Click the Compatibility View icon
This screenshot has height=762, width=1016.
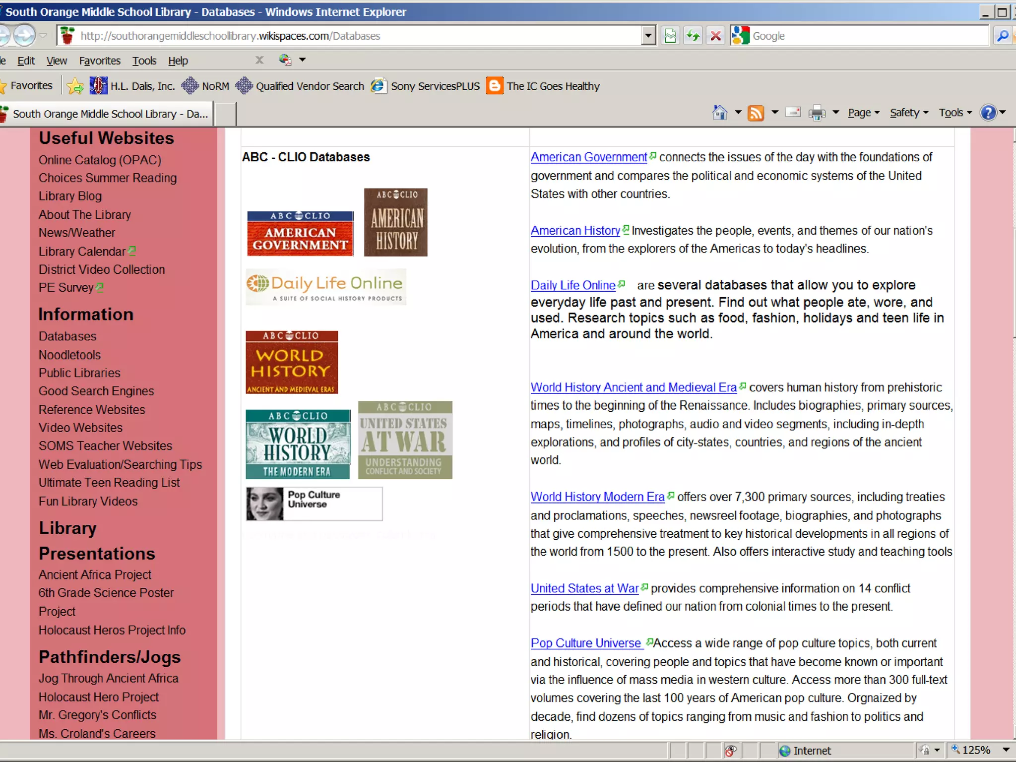[670, 36]
